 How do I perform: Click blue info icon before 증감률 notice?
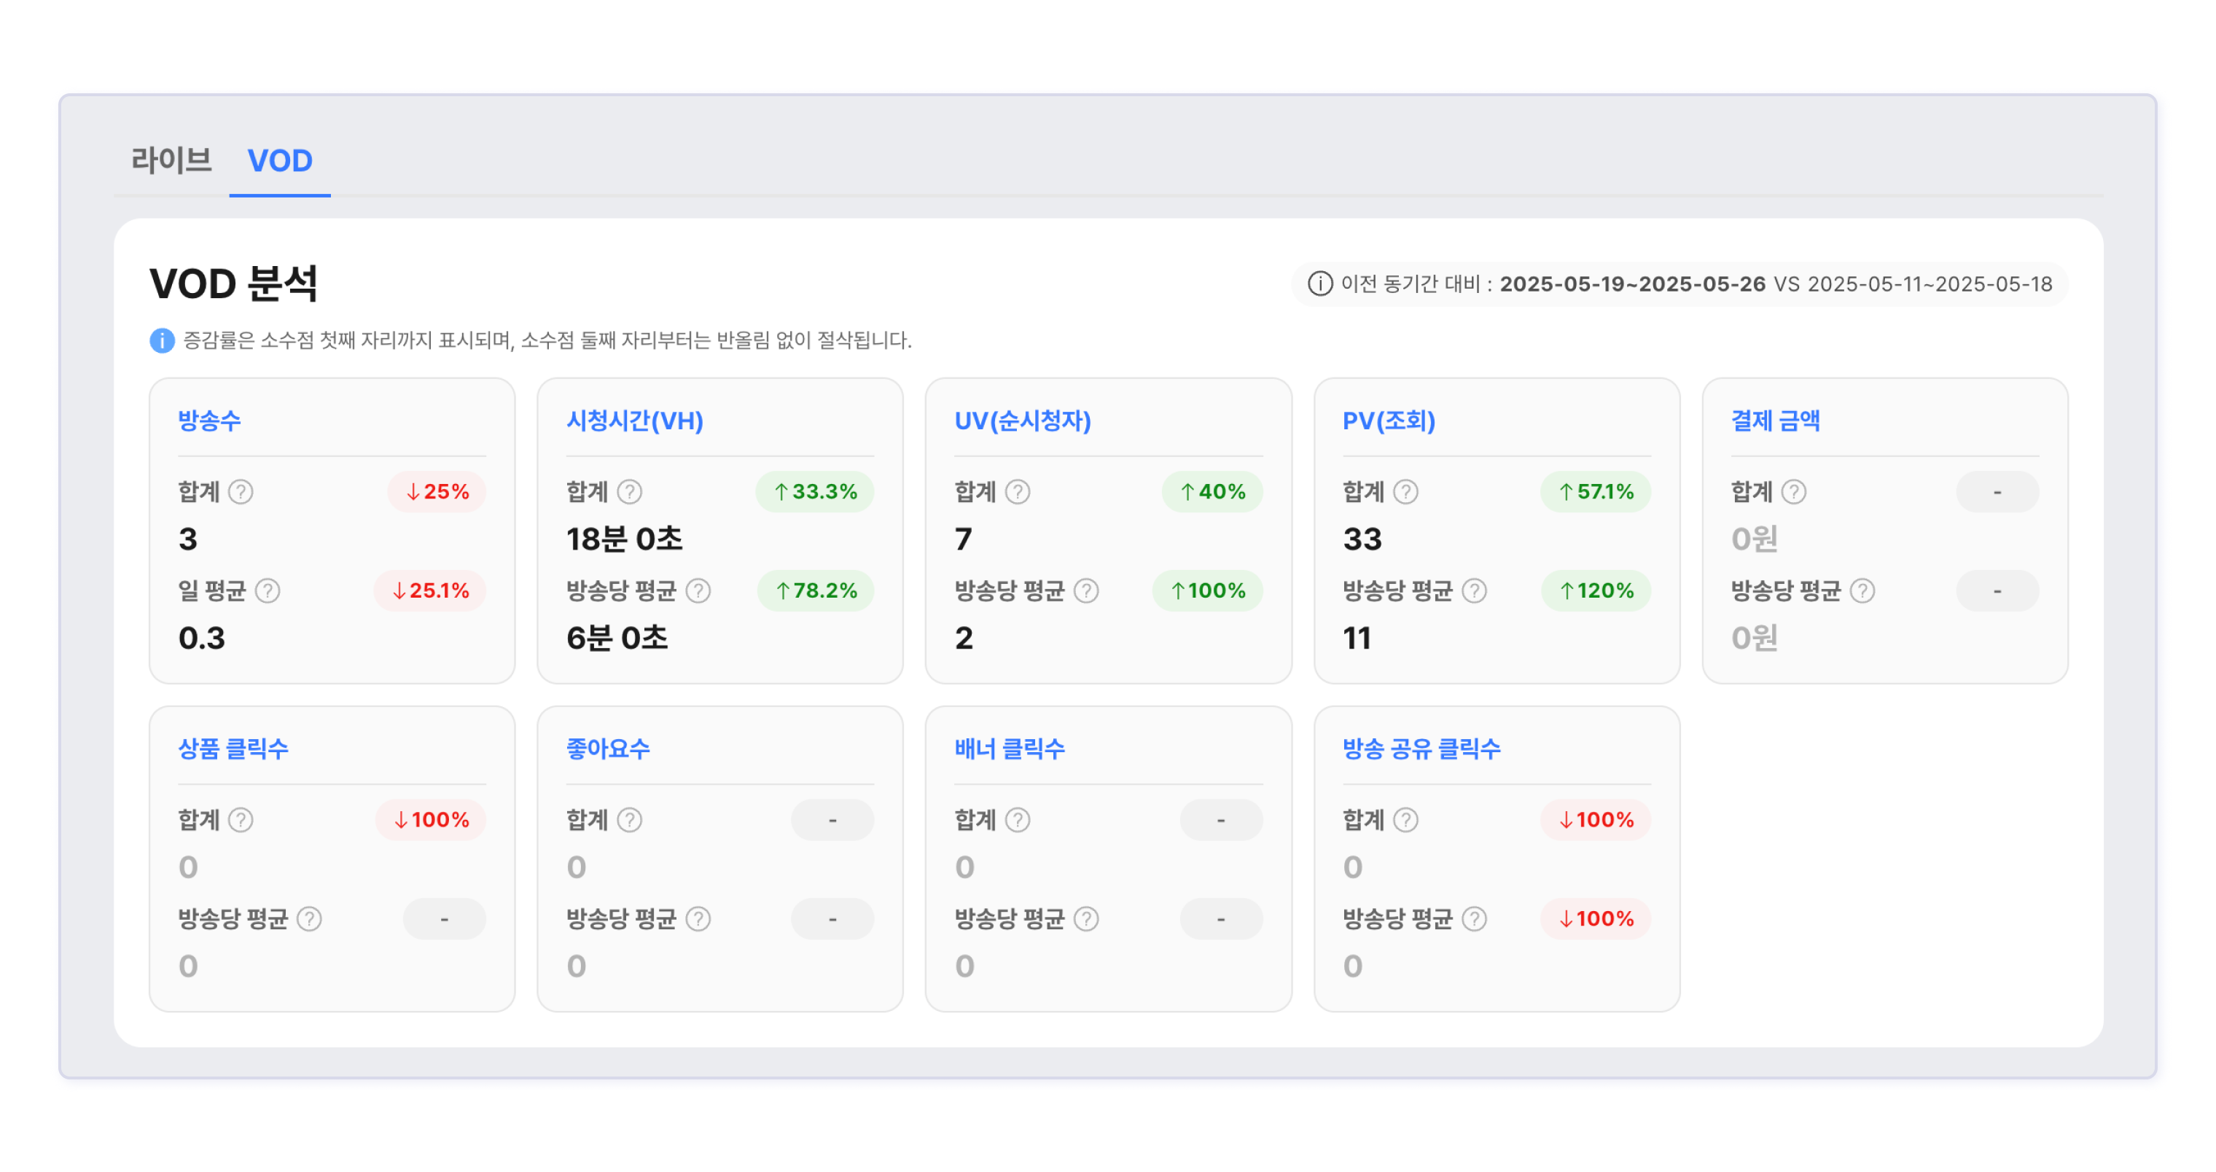pos(162,340)
